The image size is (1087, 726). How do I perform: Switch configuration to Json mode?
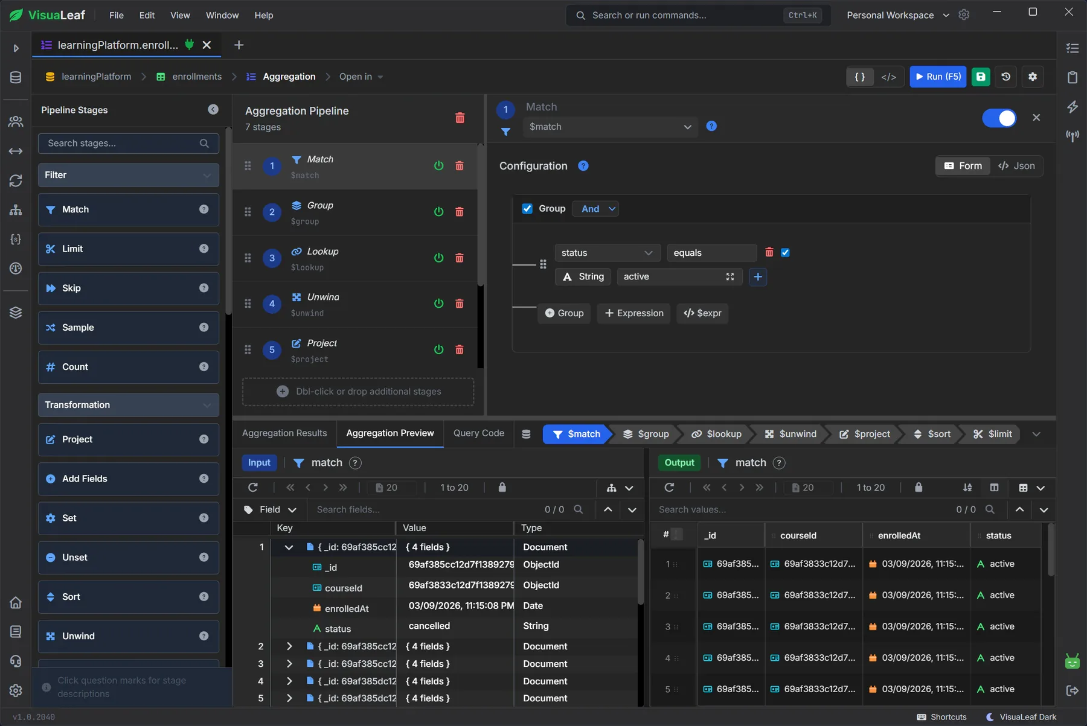click(x=1016, y=166)
